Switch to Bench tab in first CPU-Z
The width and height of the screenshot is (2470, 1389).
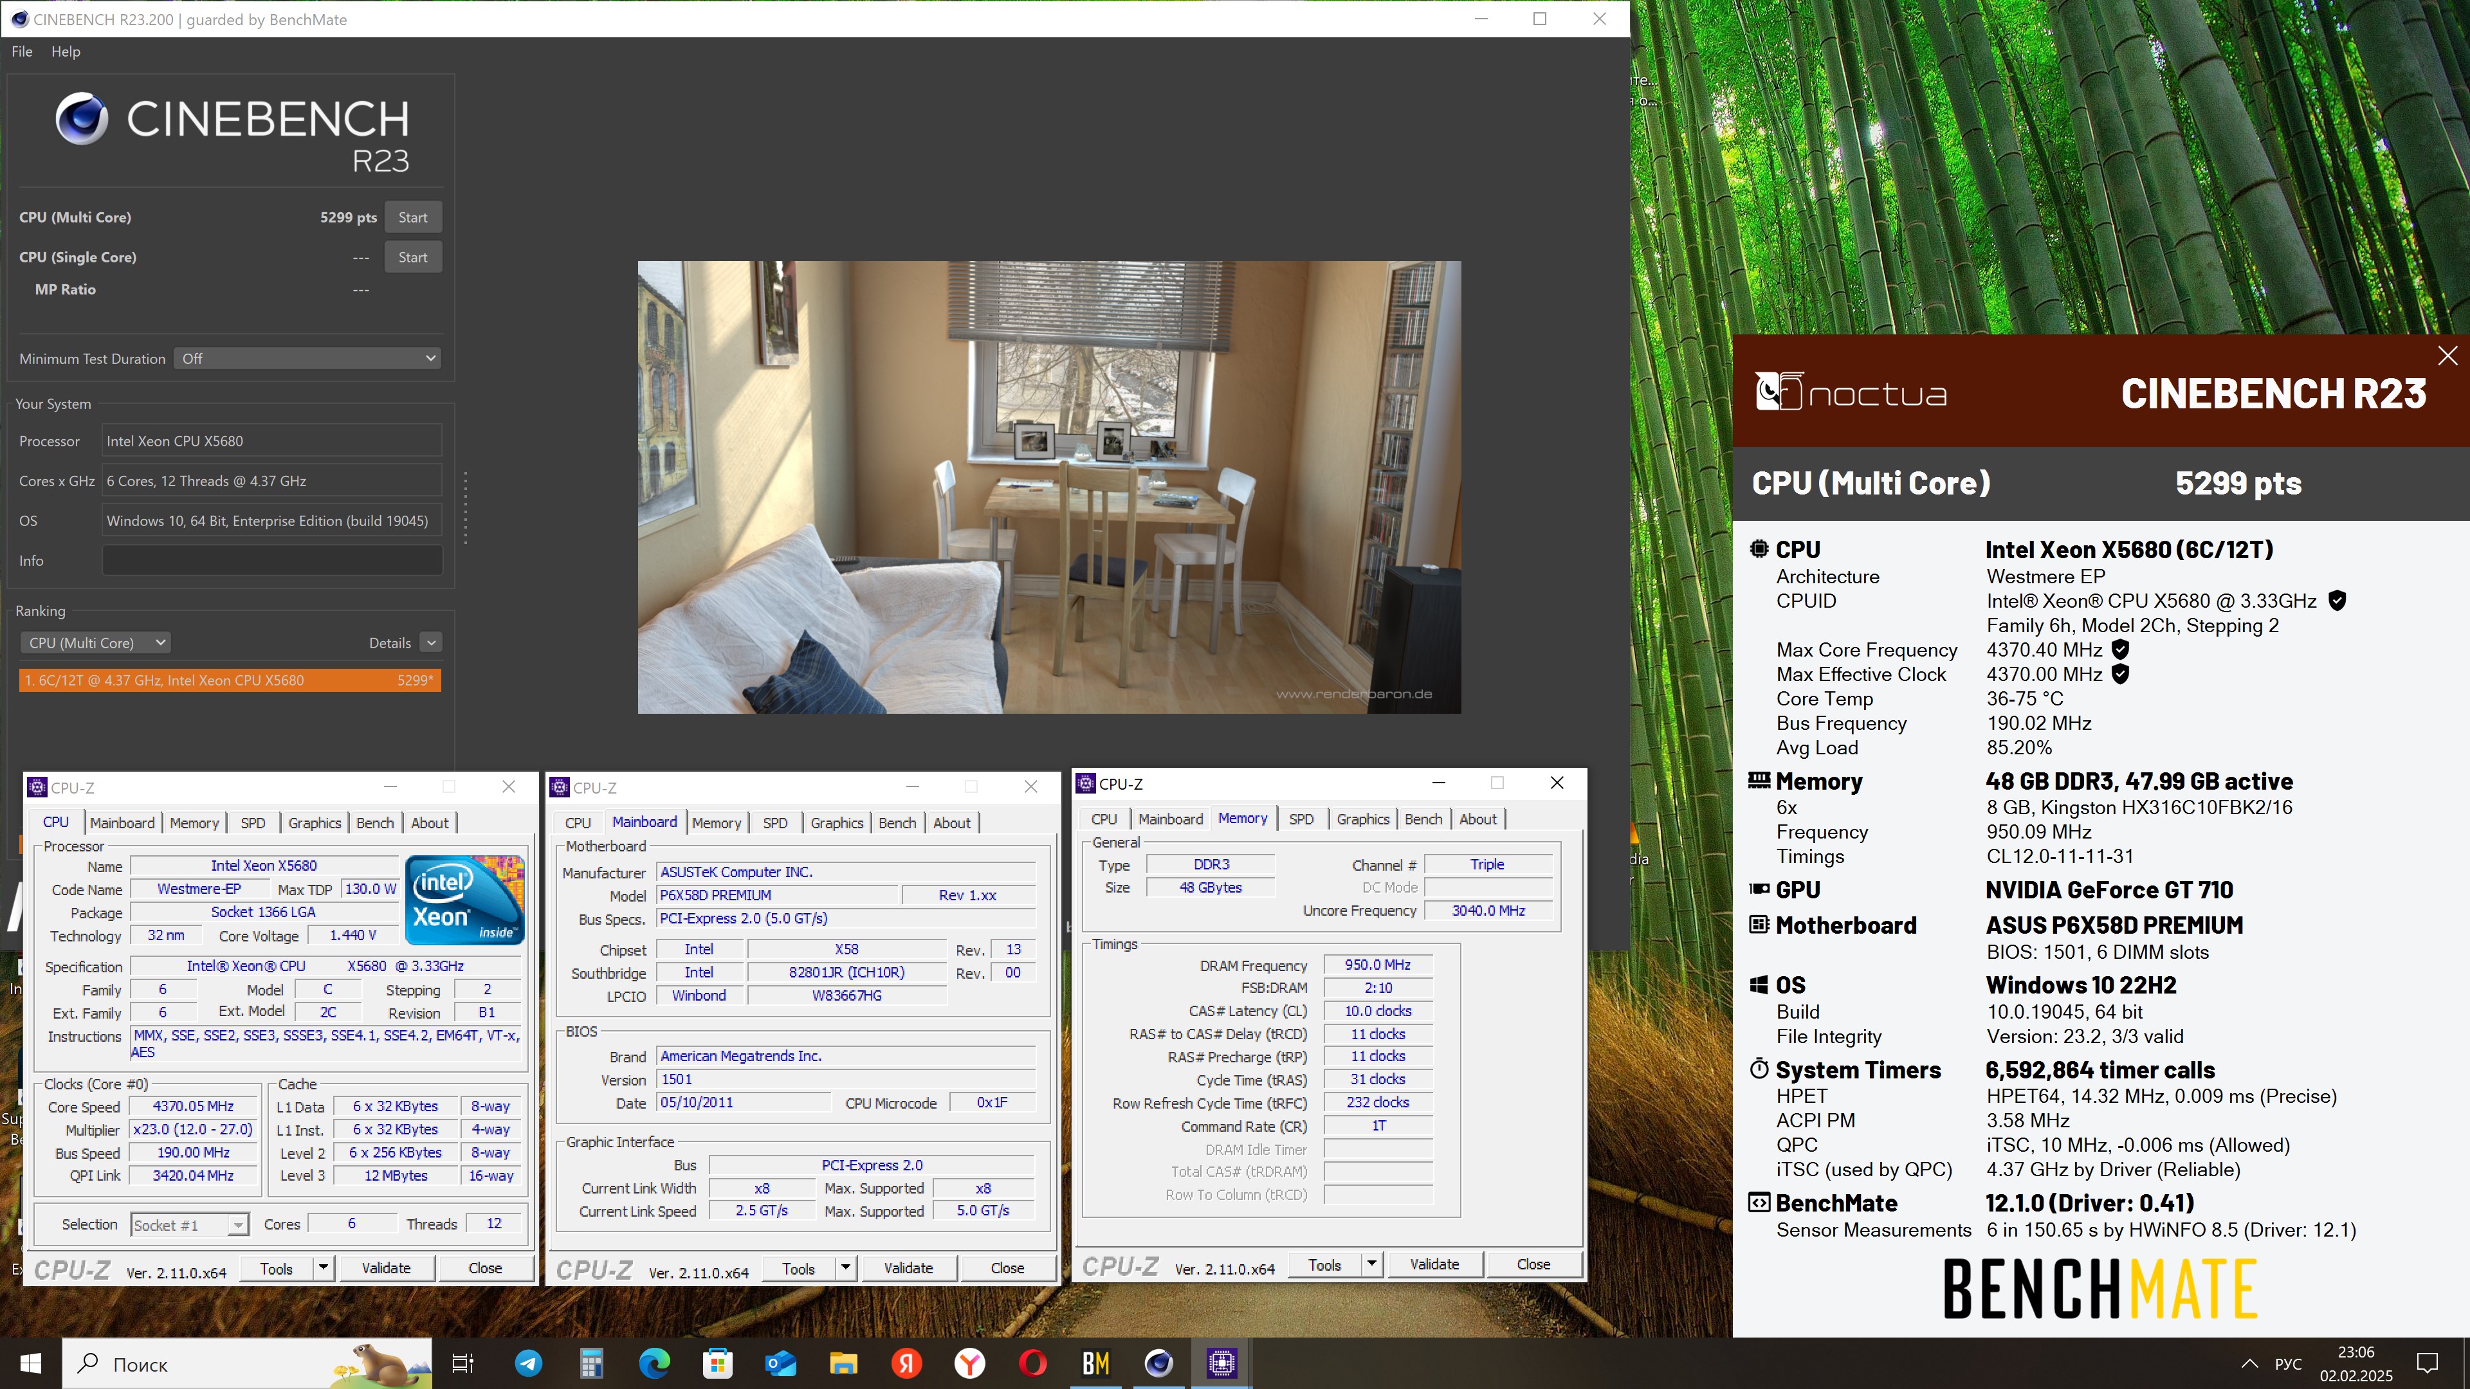tap(375, 822)
